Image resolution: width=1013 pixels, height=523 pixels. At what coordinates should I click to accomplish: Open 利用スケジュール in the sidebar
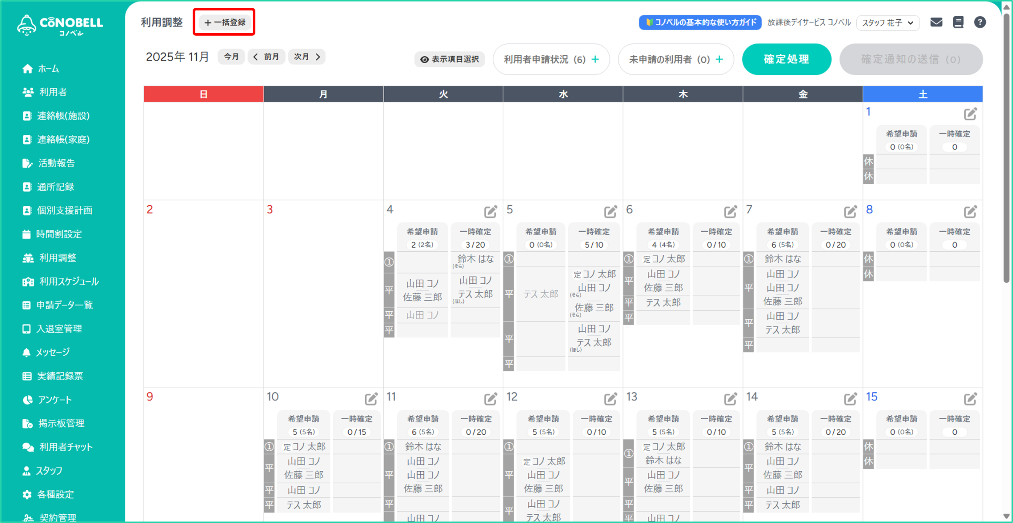(68, 281)
